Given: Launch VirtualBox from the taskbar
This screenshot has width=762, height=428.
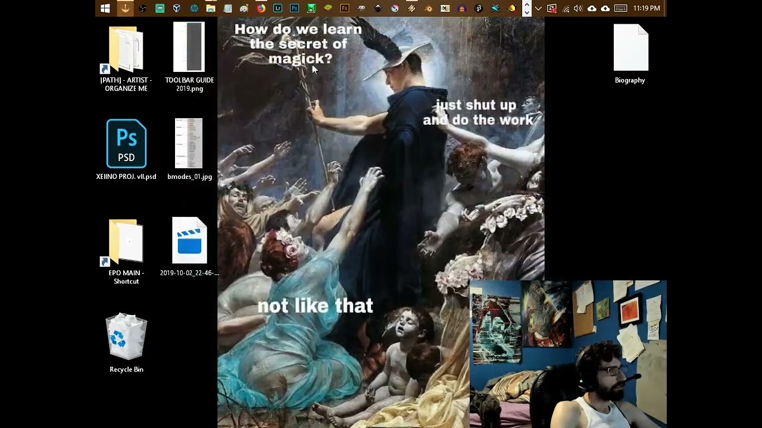Looking at the screenshot, I should coord(177,8).
